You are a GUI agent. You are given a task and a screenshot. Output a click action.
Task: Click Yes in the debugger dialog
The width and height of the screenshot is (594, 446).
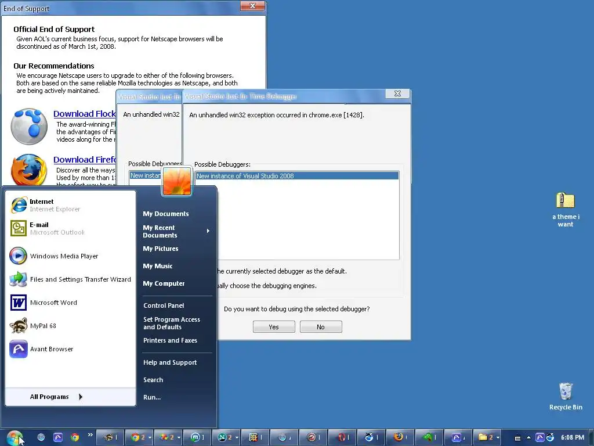click(x=274, y=327)
